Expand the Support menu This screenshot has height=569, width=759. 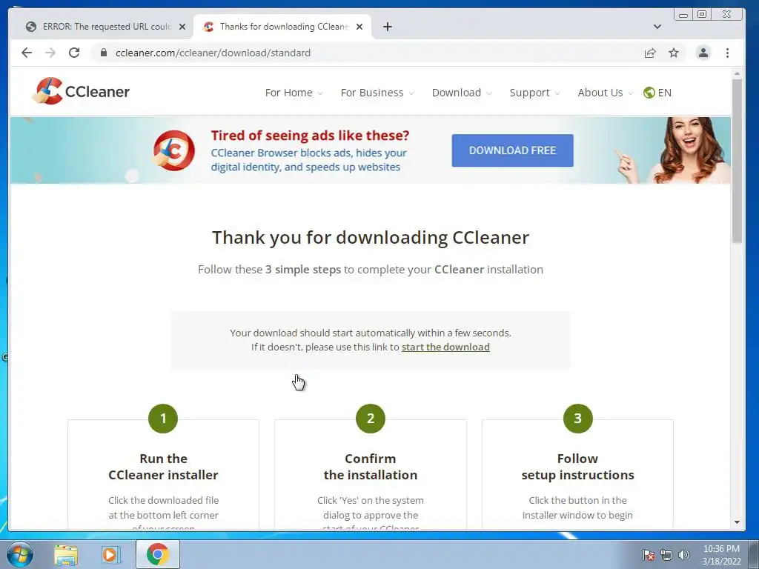(x=534, y=93)
